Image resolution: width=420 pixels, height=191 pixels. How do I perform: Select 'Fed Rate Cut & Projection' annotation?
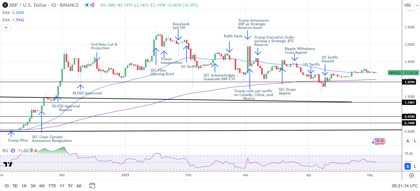coord(104,46)
